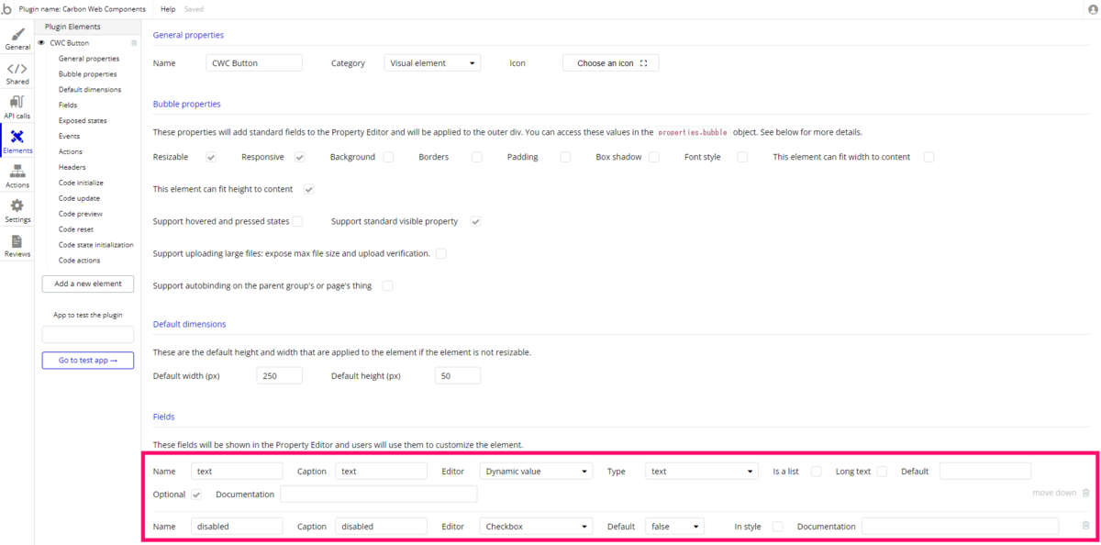Open the Shared code tab

click(x=17, y=73)
